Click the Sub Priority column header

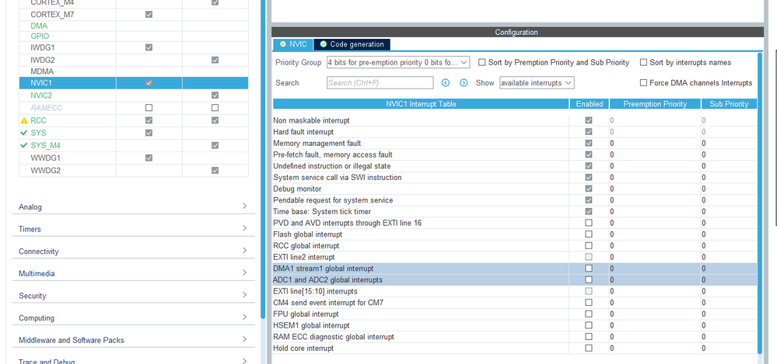pos(729,104)
